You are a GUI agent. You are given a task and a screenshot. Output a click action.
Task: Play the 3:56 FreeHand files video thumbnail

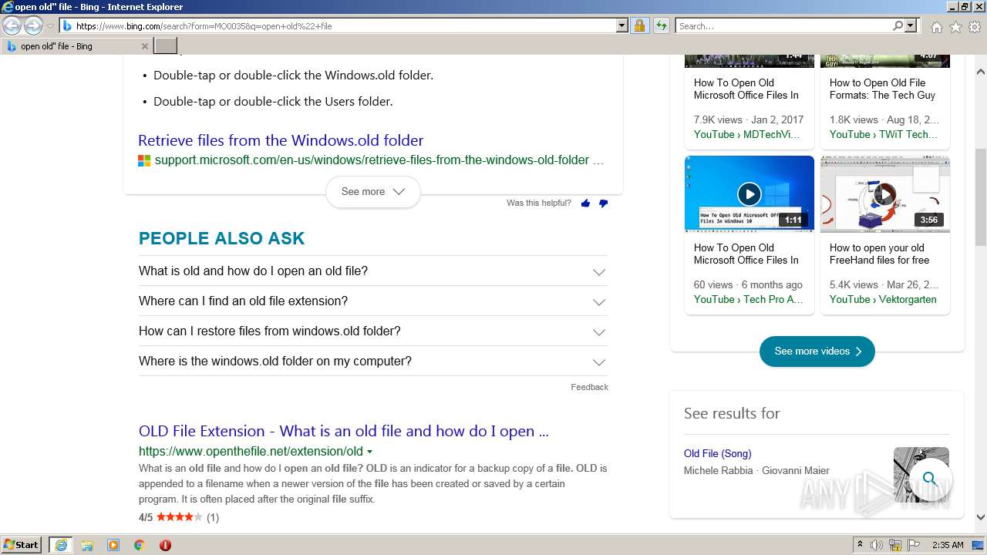tap(885, 193)
